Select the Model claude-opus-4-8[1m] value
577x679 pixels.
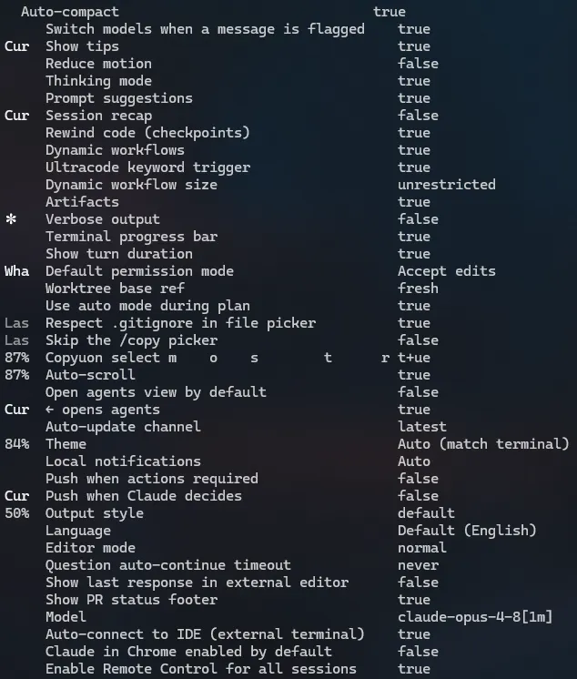[x=475, y=617]
